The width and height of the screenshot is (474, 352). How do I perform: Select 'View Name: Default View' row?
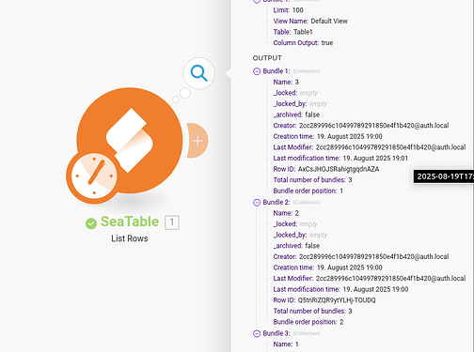[x=310, y=21]
